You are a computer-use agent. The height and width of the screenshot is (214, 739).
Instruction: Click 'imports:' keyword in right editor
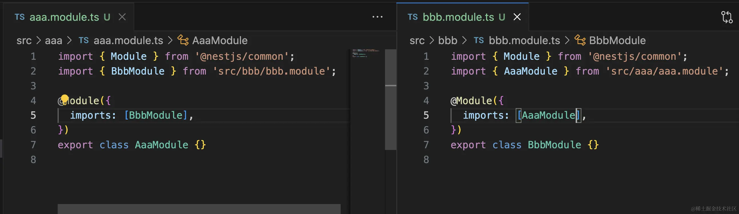(486, 115)
